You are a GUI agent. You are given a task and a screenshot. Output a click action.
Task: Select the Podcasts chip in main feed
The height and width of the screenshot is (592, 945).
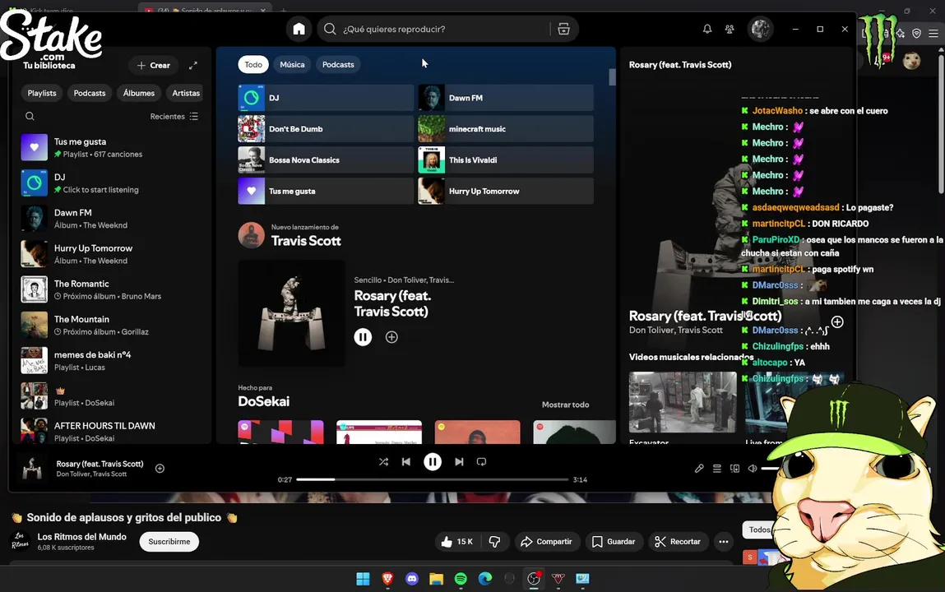338,64
